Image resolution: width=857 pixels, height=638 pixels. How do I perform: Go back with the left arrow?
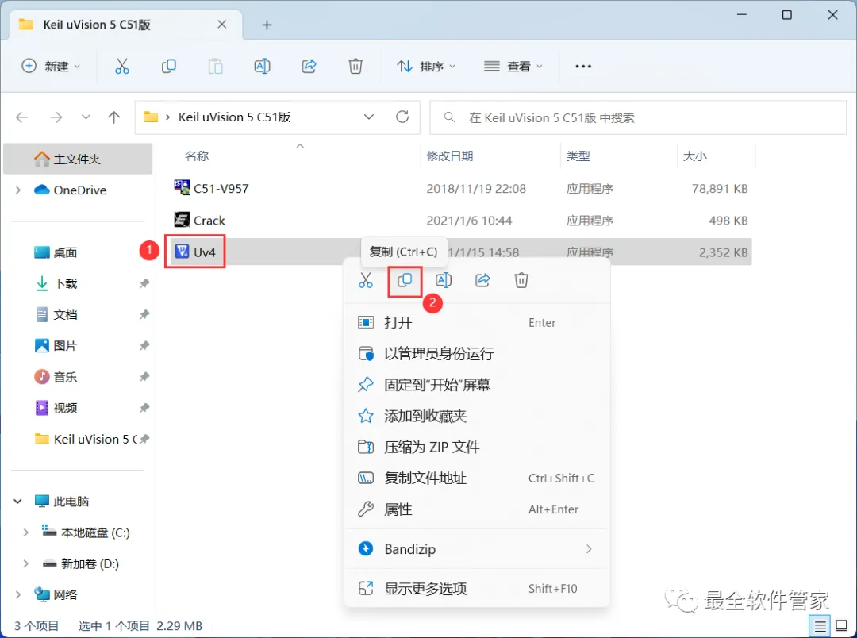[22, 117]
